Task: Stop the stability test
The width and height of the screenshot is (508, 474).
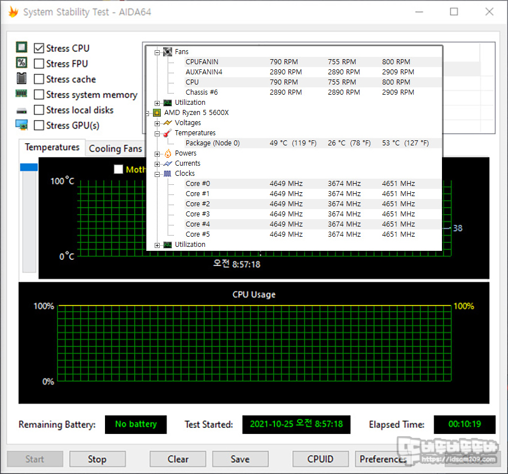Action: [98, 459]
